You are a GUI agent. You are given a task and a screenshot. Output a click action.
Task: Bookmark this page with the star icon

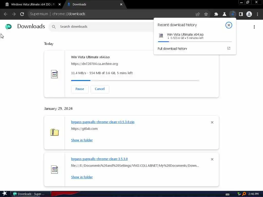coord(206,14)
